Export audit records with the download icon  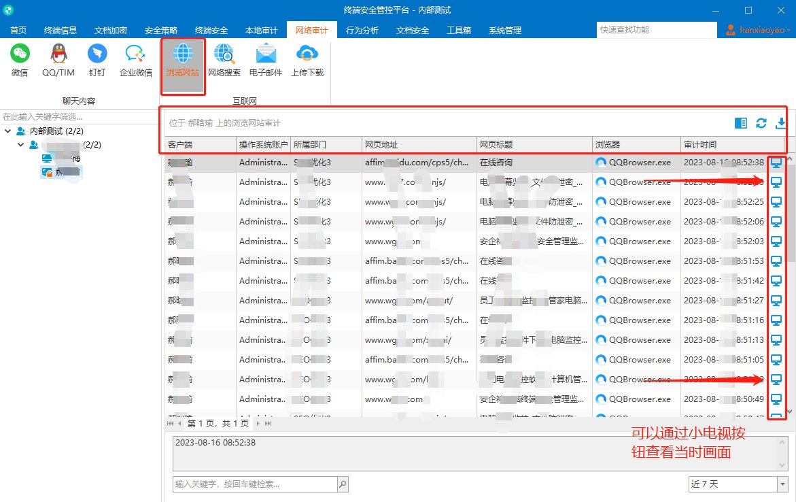(781, 123)
